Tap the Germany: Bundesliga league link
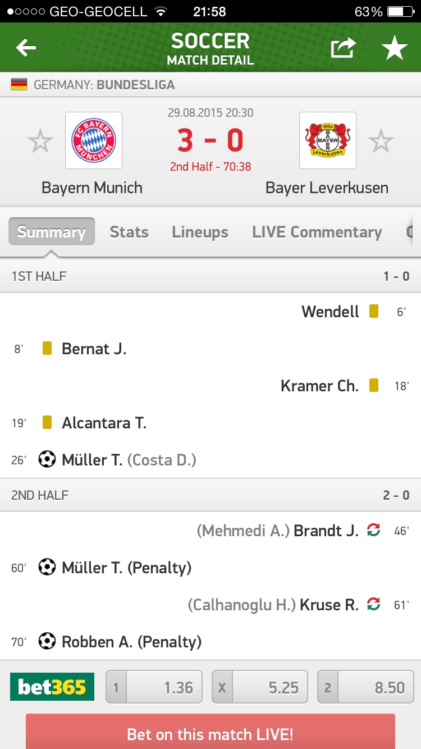The image size is (421, 749). (x=104, y=85)
